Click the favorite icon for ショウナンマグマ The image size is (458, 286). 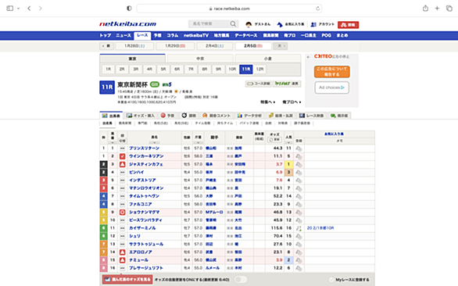(x=299, y=212)
